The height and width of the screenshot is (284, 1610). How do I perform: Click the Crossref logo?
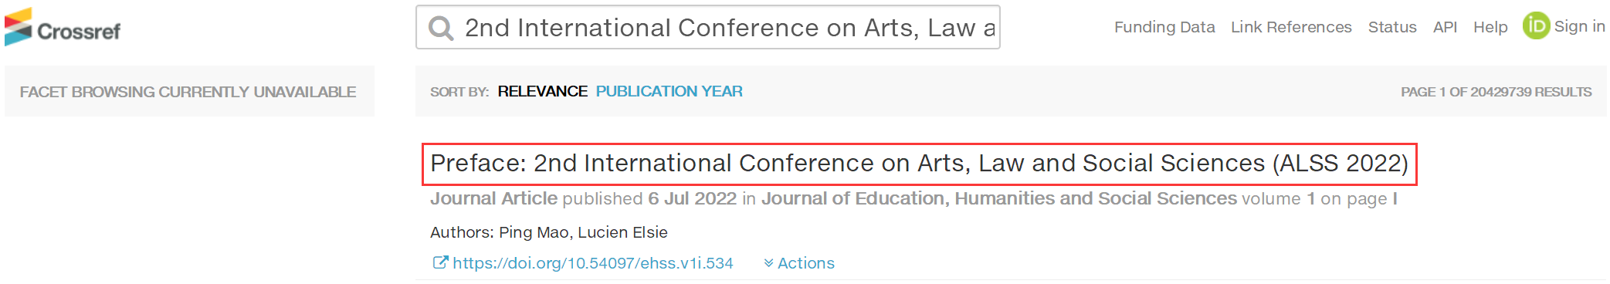click(62, 27)
